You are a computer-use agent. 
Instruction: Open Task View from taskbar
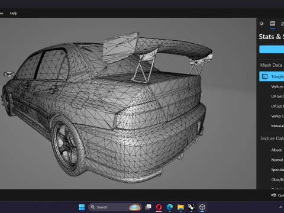click(148, 207)
